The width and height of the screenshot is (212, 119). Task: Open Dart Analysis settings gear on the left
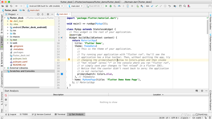coord(6,100)
